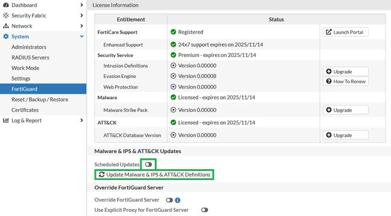Click the green check icon beside Registered
The height and width of the screenshot is (216, 391).
(174, 32)
